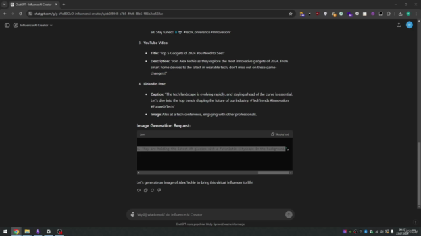Image resolution: width=421 pixels, height=236 pixels.
Task: Open the green circular extension icon
Action: (341, 14)
